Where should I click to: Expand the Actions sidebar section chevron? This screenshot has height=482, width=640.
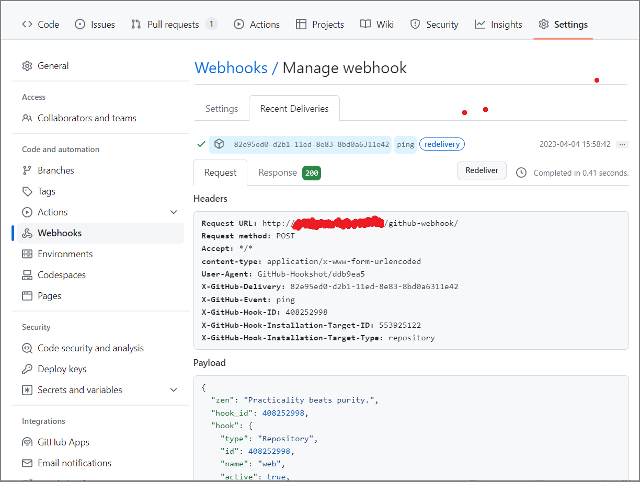(x=174, y=212)
